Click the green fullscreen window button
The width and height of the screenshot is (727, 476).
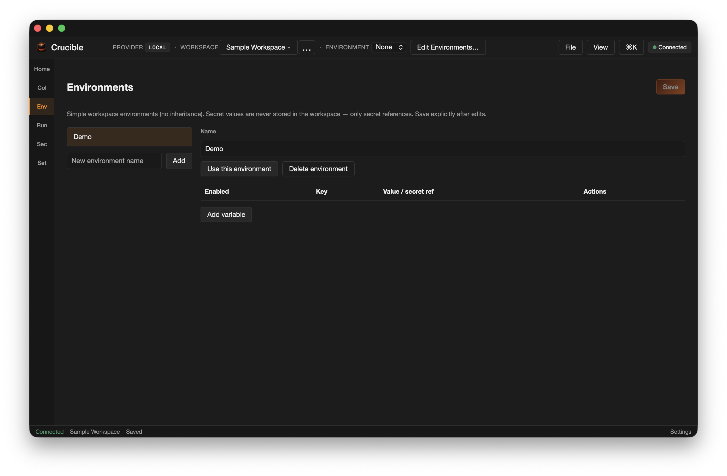point(62,28)
